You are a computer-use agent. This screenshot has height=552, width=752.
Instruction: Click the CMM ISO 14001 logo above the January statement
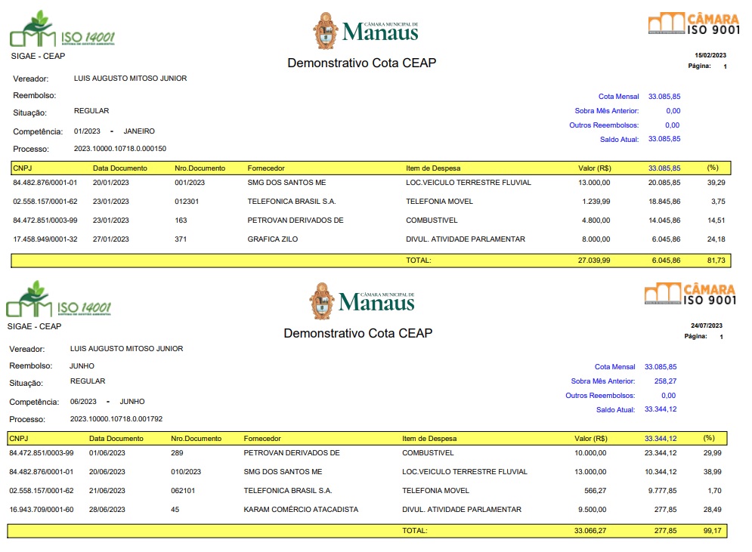click(x=62, y=29)
